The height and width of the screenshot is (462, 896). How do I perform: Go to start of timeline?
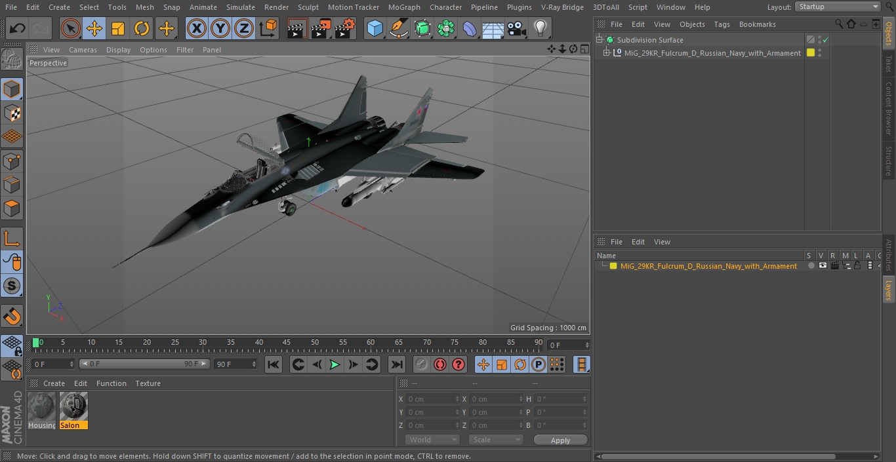point(274,364)
